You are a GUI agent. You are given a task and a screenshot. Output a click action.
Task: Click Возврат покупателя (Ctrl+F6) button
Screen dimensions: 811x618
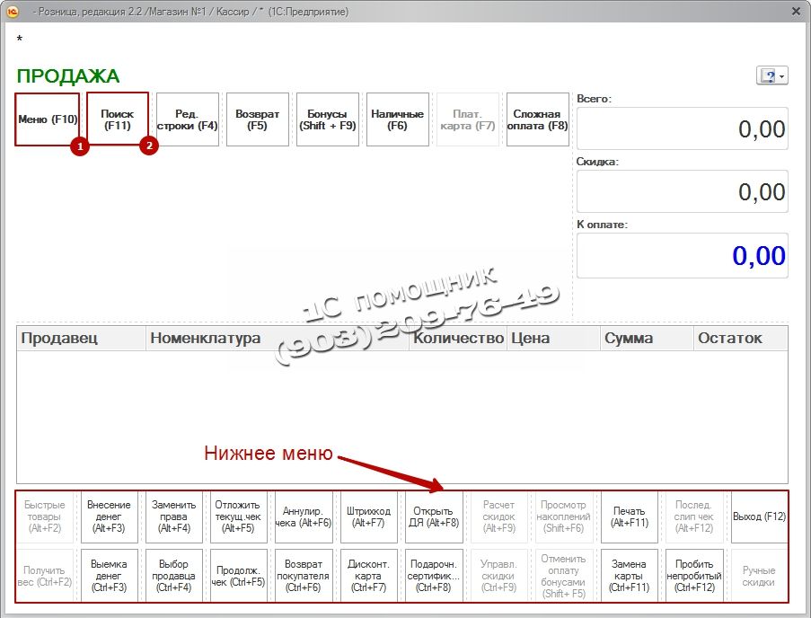tap(303, 576)
